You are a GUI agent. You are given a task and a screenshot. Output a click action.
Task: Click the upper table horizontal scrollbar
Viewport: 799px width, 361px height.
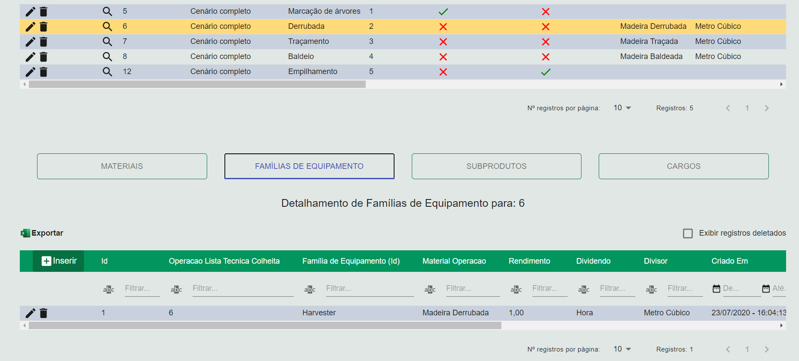coord(197,84)
